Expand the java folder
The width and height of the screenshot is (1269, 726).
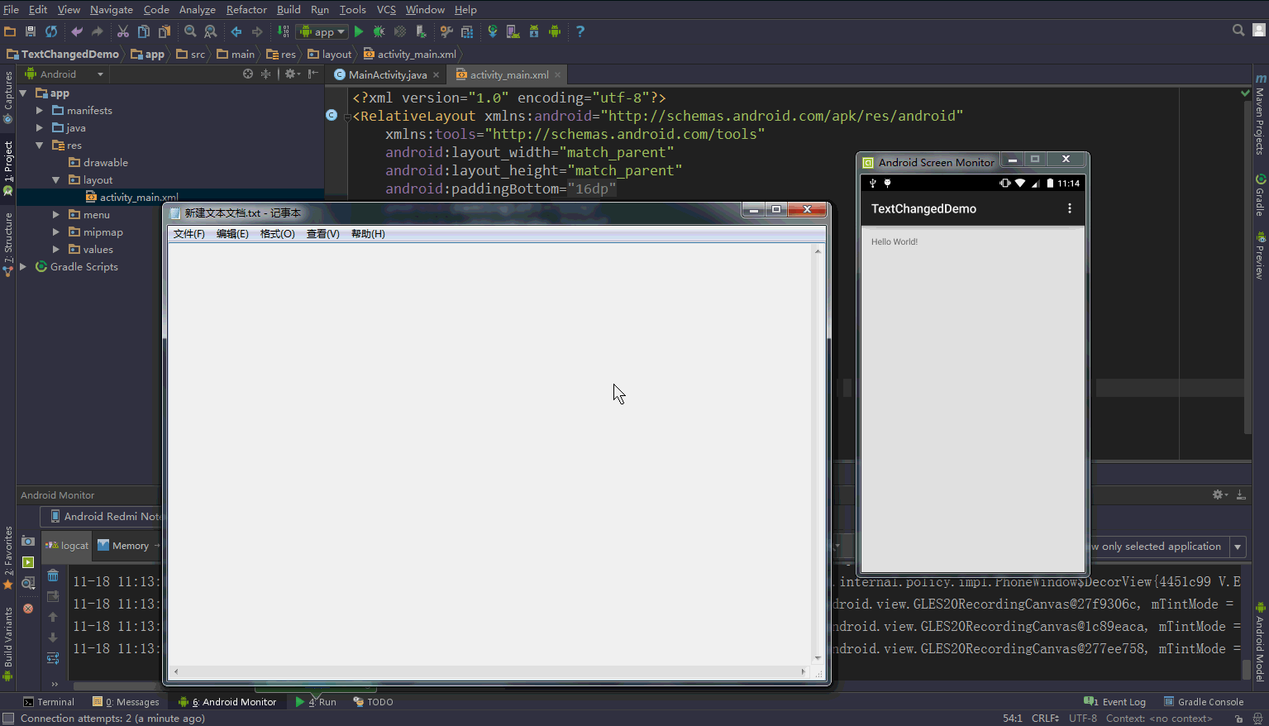(40, 127)
